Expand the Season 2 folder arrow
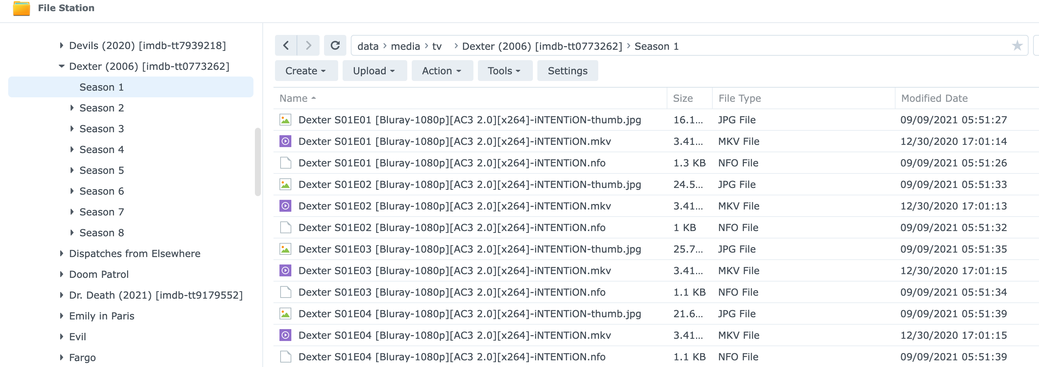 [72, 108]
